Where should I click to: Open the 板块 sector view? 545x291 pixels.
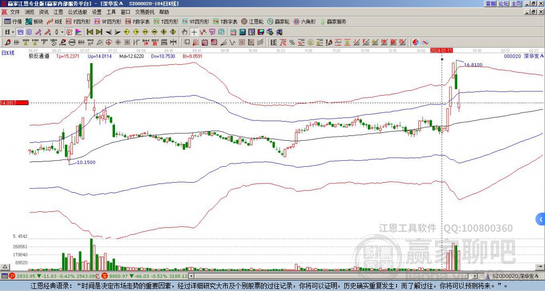(34, 21)
